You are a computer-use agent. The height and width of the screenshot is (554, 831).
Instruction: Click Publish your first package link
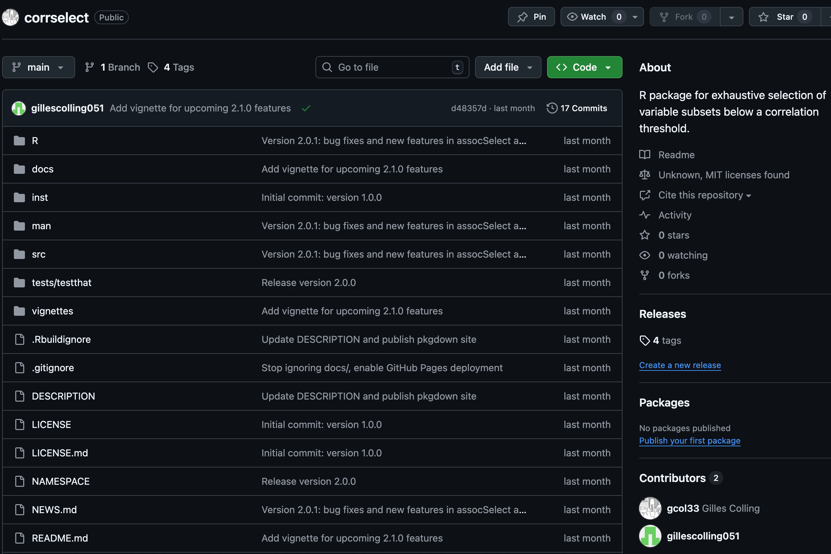pos(689,440)
